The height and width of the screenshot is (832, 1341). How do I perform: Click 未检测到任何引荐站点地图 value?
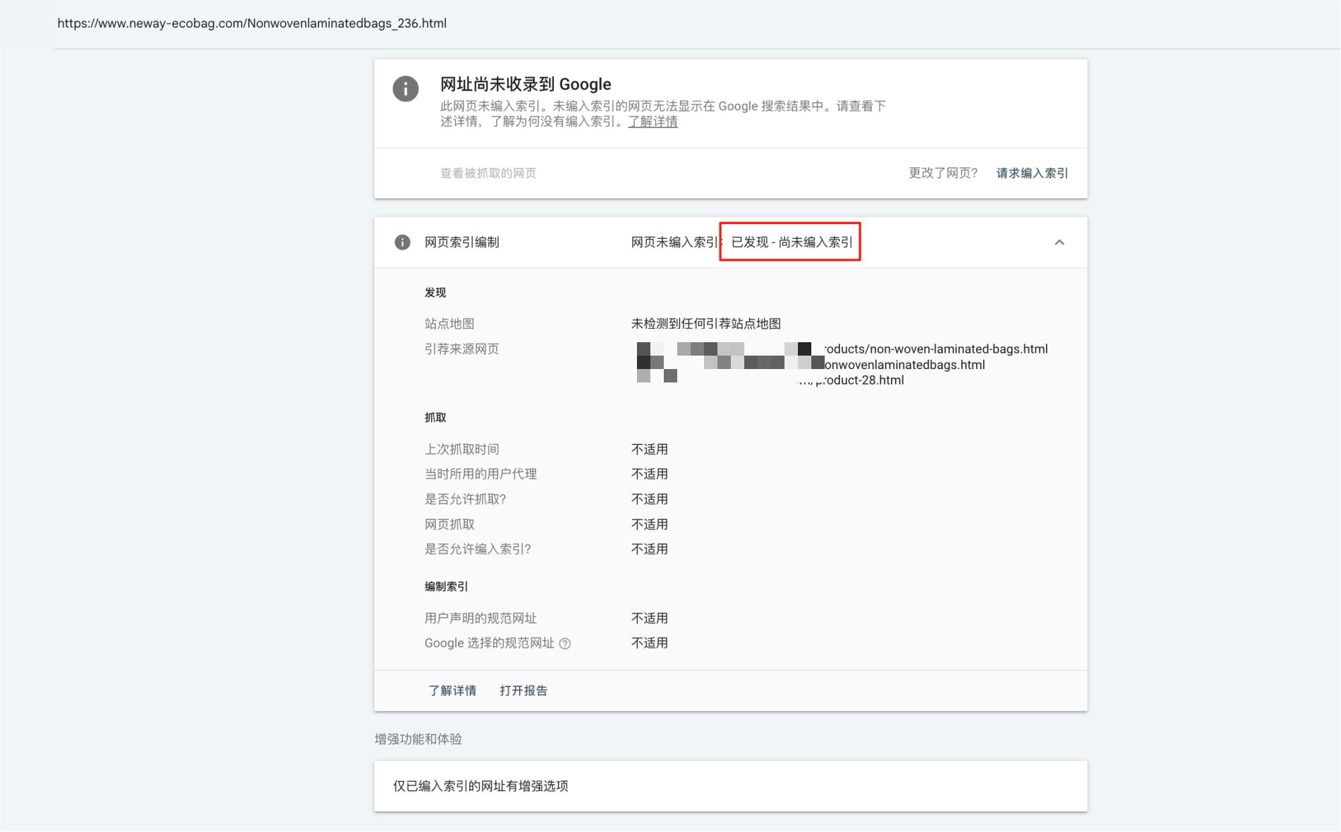pos(706,323)
